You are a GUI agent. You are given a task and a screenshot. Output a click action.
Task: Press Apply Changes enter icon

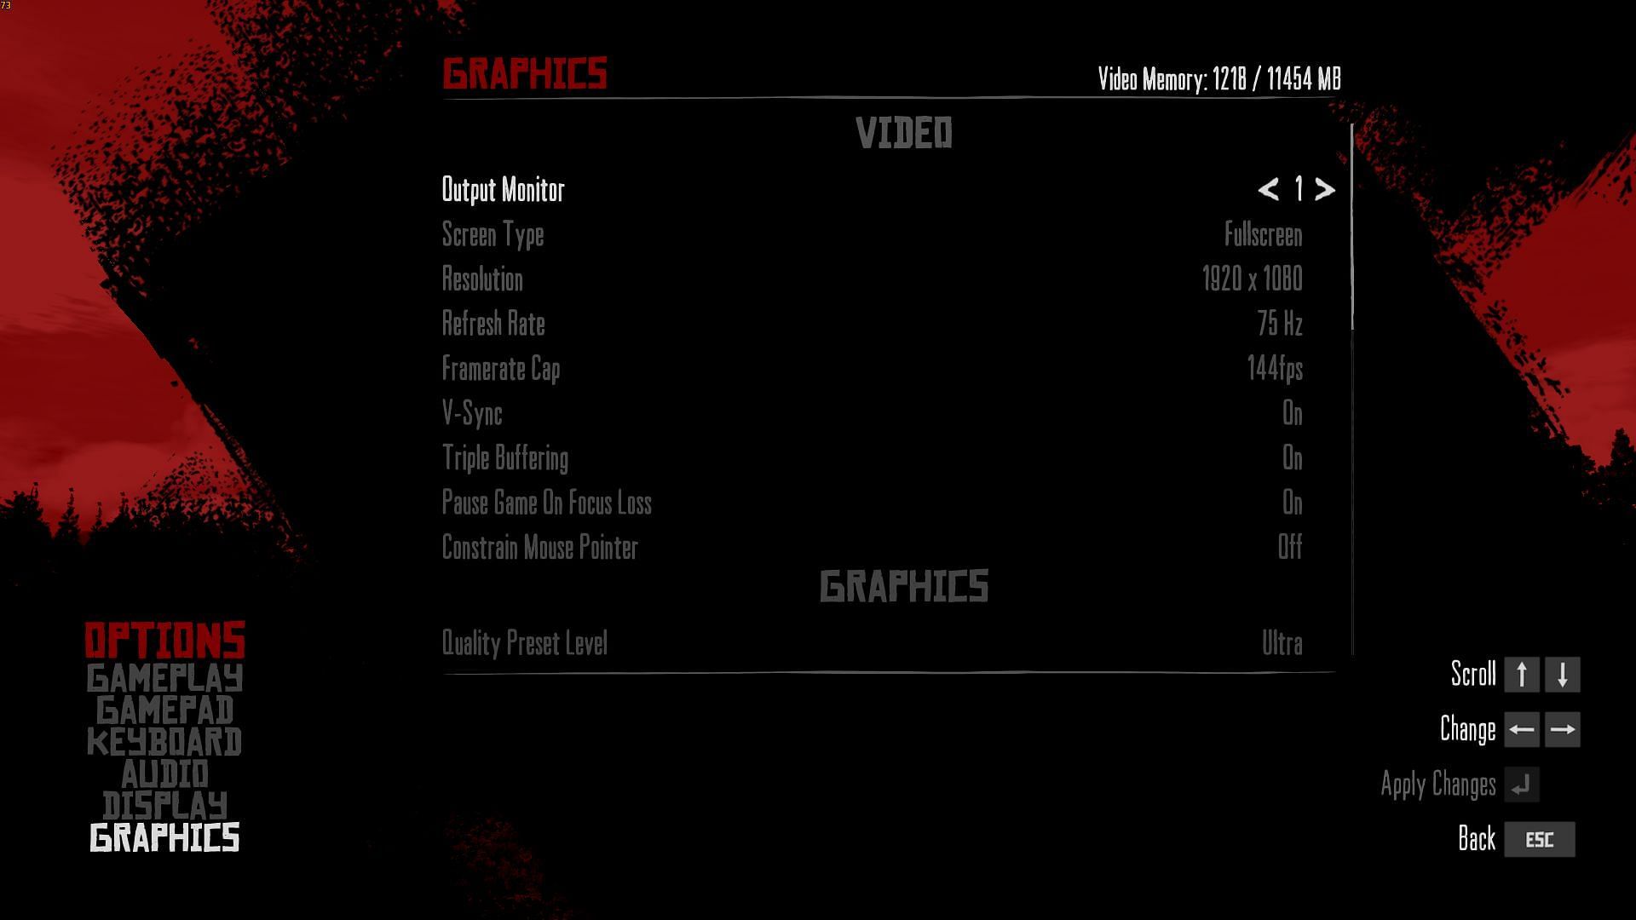pos(1524,783)
